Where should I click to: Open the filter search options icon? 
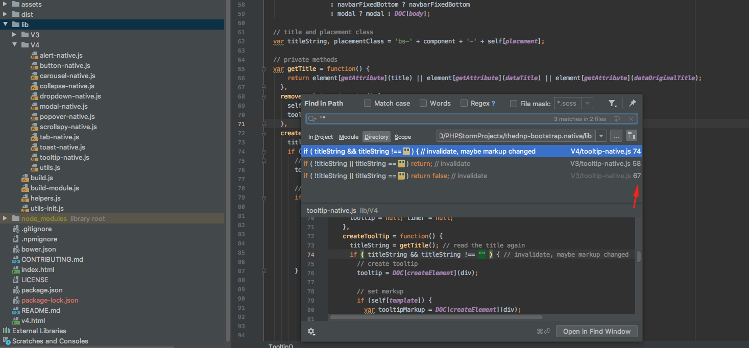(613, 103)
